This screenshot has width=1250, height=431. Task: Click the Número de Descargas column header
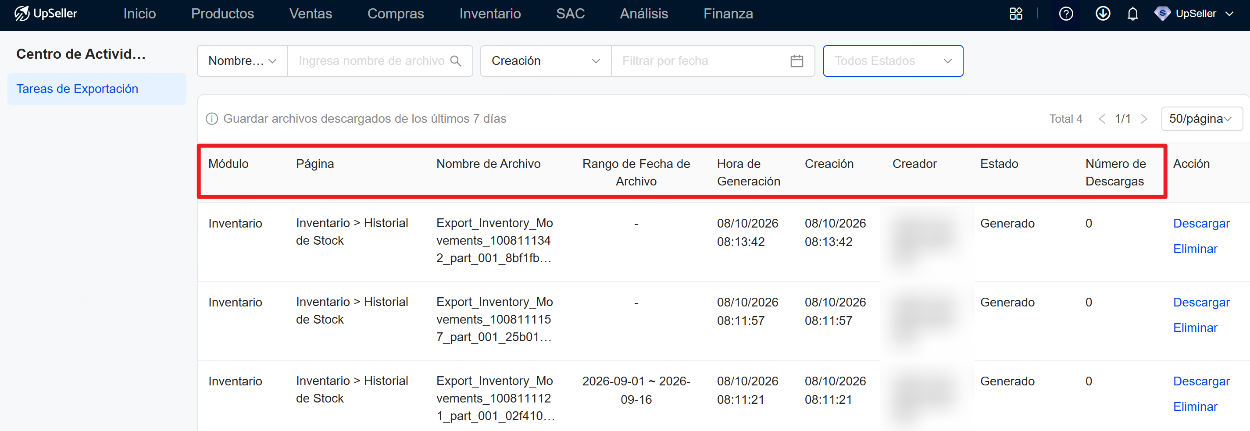coord(1115,172)
